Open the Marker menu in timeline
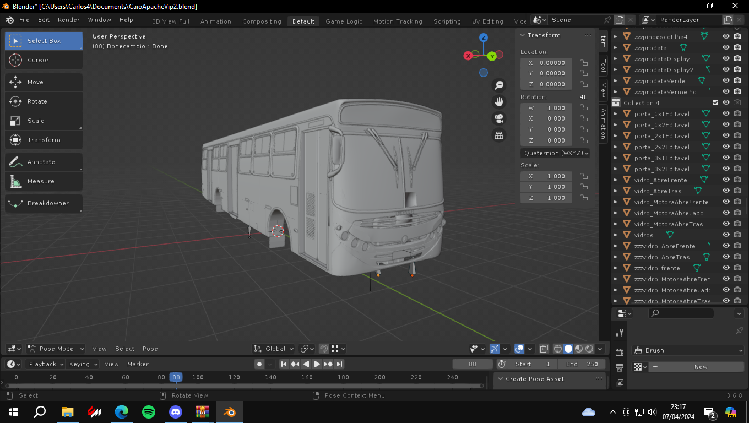 click(x=138, y=364)
